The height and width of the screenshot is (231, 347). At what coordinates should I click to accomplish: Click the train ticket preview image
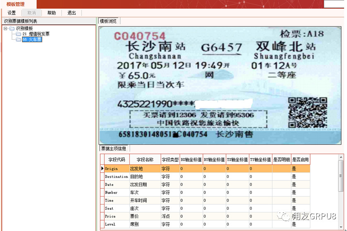[220, 85]
